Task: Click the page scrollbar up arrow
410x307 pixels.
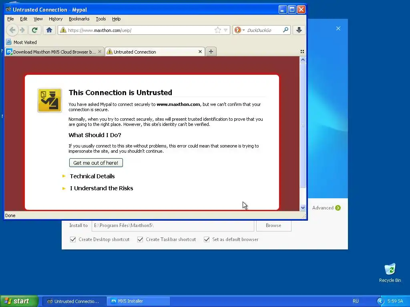Action: point(303,60)
